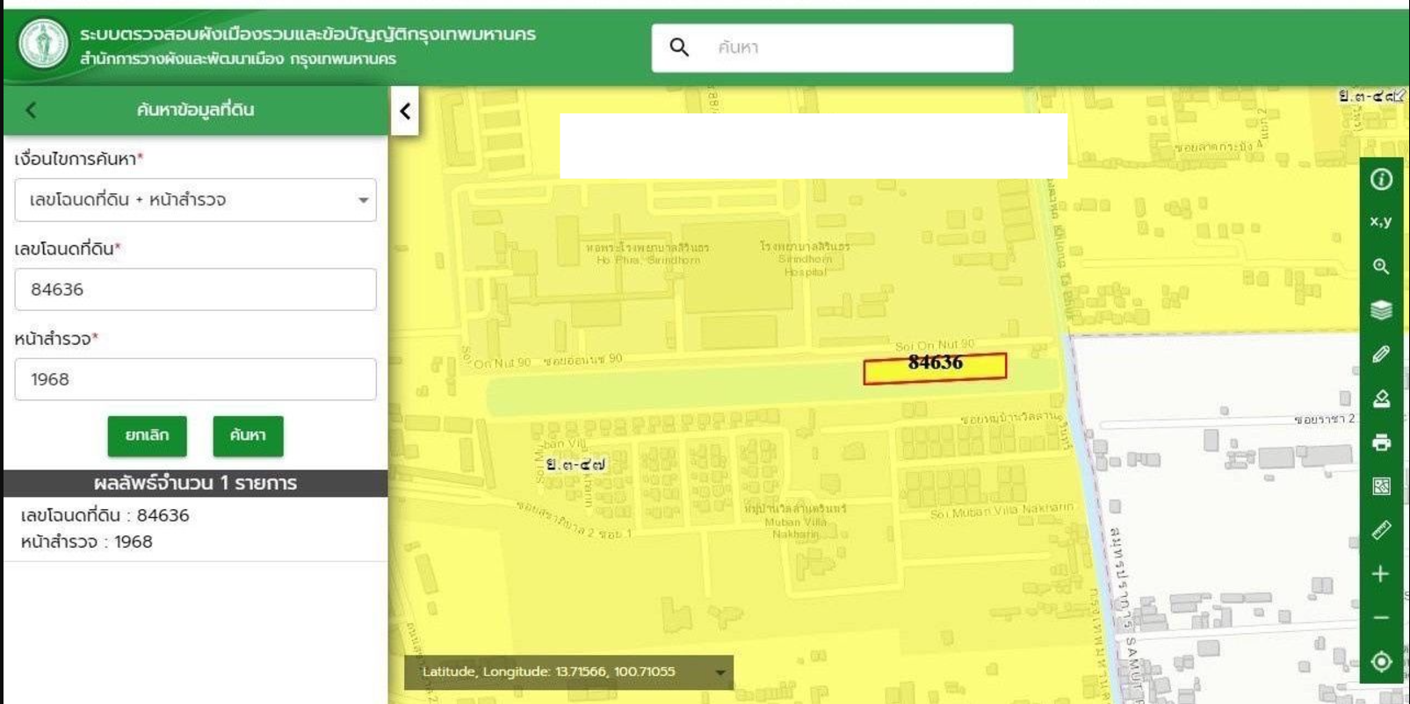This screenshot has width=1410, height=704.
Task: Zoom in the map with the plus icon
Action: pyautogui.click(x=1381, y=574)
